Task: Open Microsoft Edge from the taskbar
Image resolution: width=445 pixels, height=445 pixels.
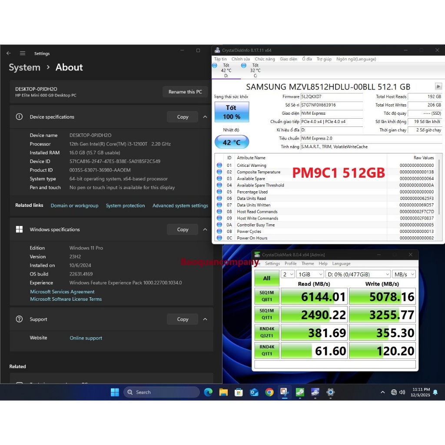Action: [x=208, y=392]
